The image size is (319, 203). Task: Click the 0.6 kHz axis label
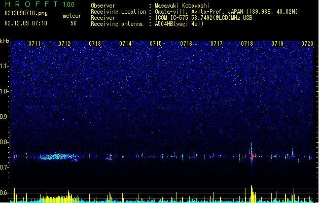click(5, 193)
